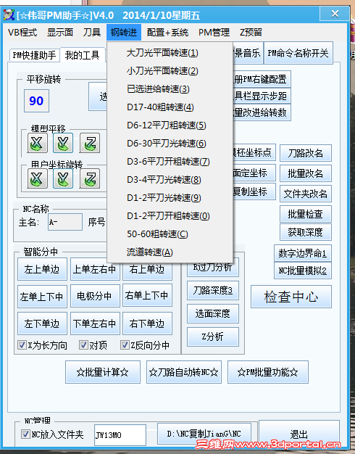355x454 pixels.
Task: Open the PM管理 menu
Action: (x=214, y=32)
